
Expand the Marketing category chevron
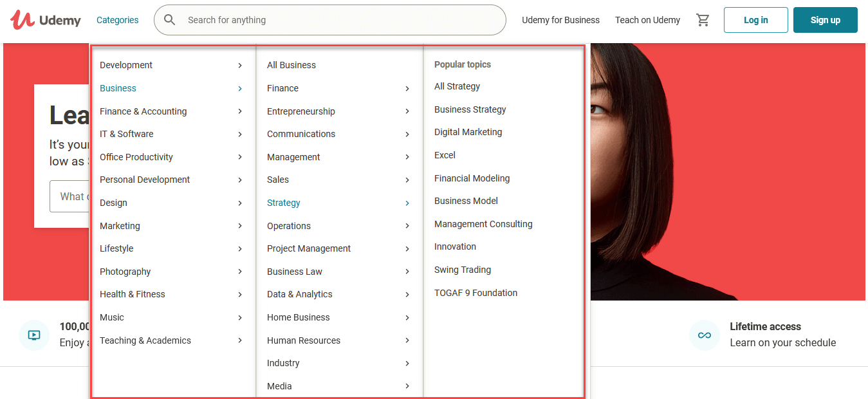(x=240, y=226)
